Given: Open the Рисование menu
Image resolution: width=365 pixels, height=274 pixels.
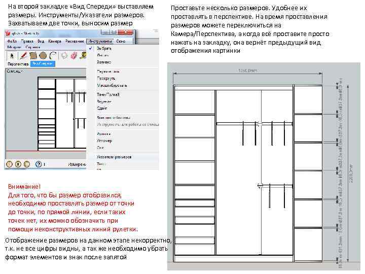Looking at the screenshot, I should tap(75, 41).
